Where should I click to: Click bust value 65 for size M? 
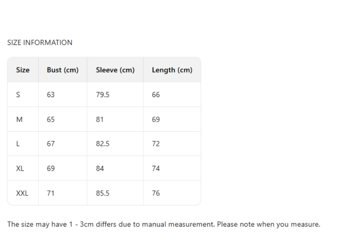51,119
